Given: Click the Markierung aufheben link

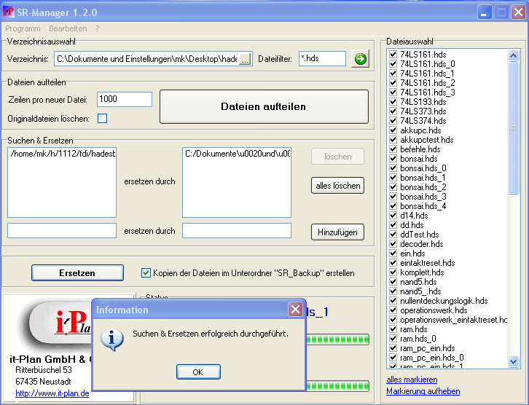Looking at the screenshot, I should pos(423,391).
